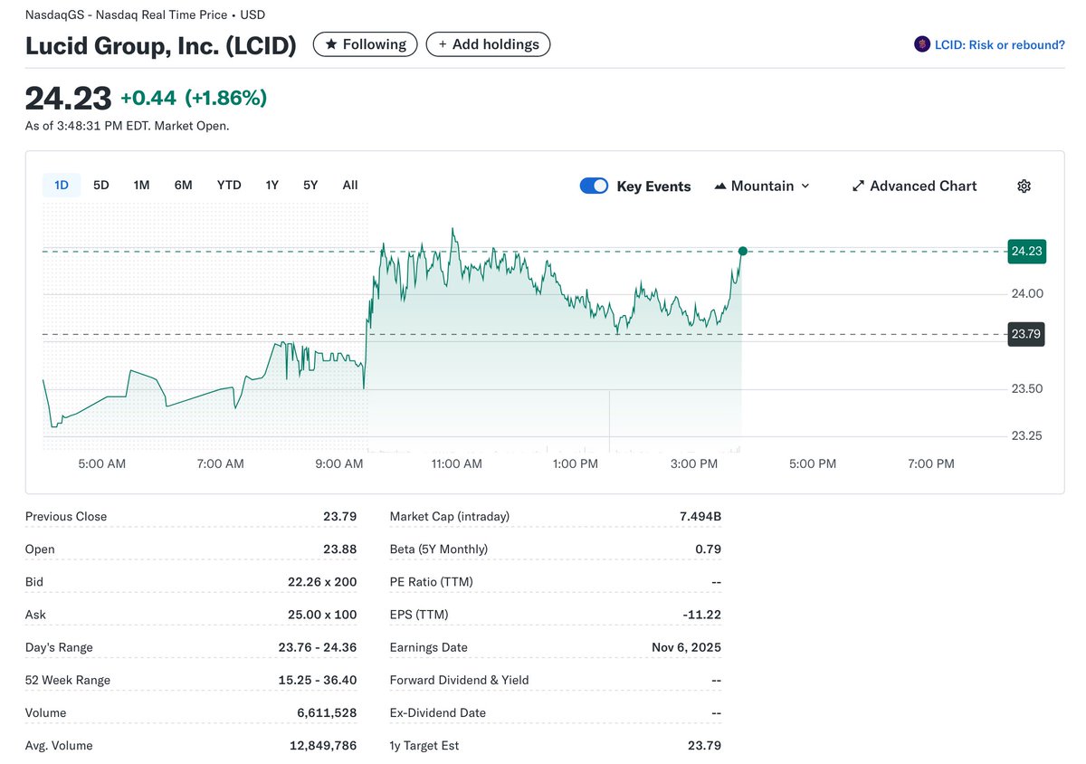Viewport: 1086px width, 764px height.
Task: Click the Add holdings button
Action: click(x=488, y=44)
